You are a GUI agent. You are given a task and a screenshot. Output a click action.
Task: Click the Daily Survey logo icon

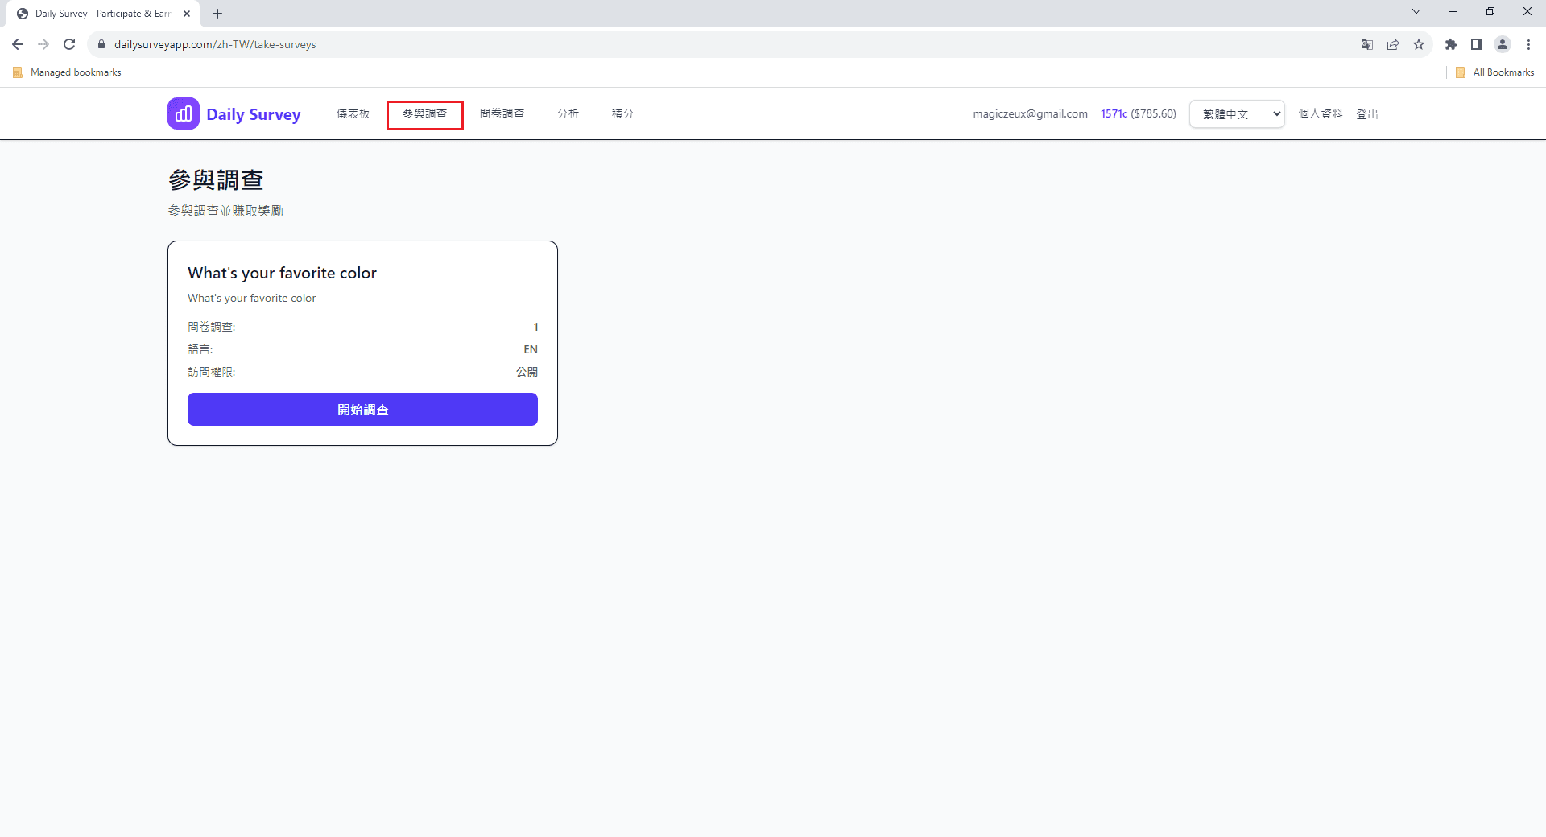(183, 113)
